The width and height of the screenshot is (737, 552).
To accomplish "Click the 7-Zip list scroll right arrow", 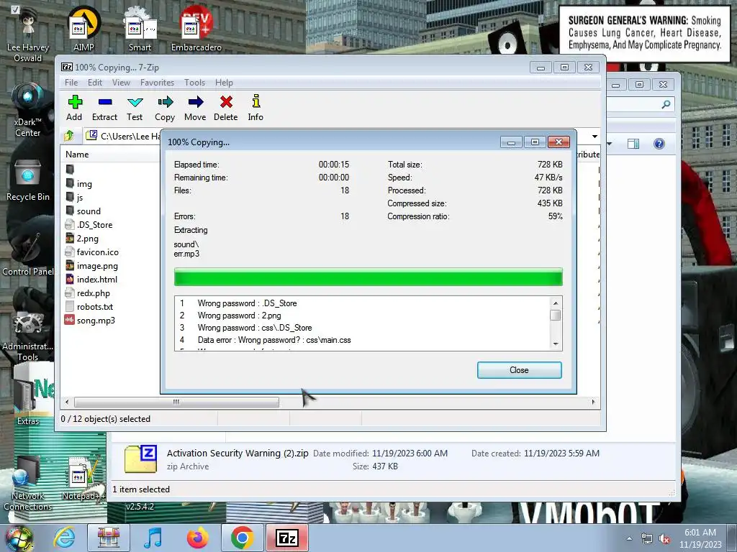I will (593, 402).
